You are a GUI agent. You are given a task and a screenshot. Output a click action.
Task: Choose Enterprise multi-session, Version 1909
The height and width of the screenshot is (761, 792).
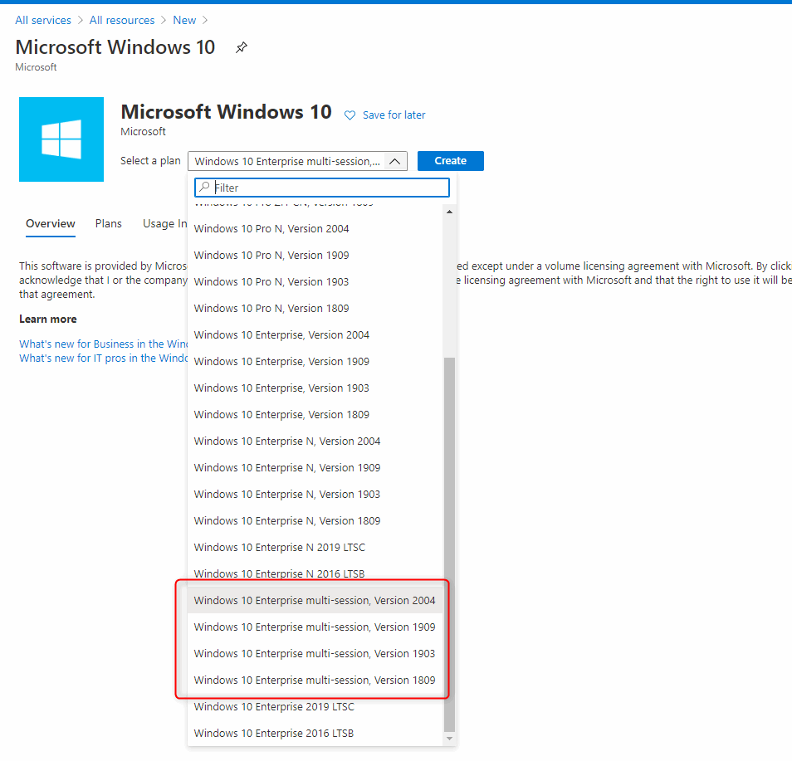[x=315, y=627]
